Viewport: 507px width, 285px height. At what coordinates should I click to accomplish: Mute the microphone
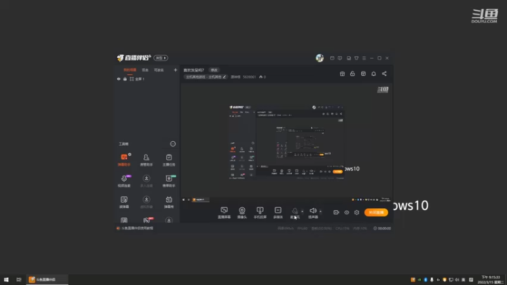click(x=295, y=213)
